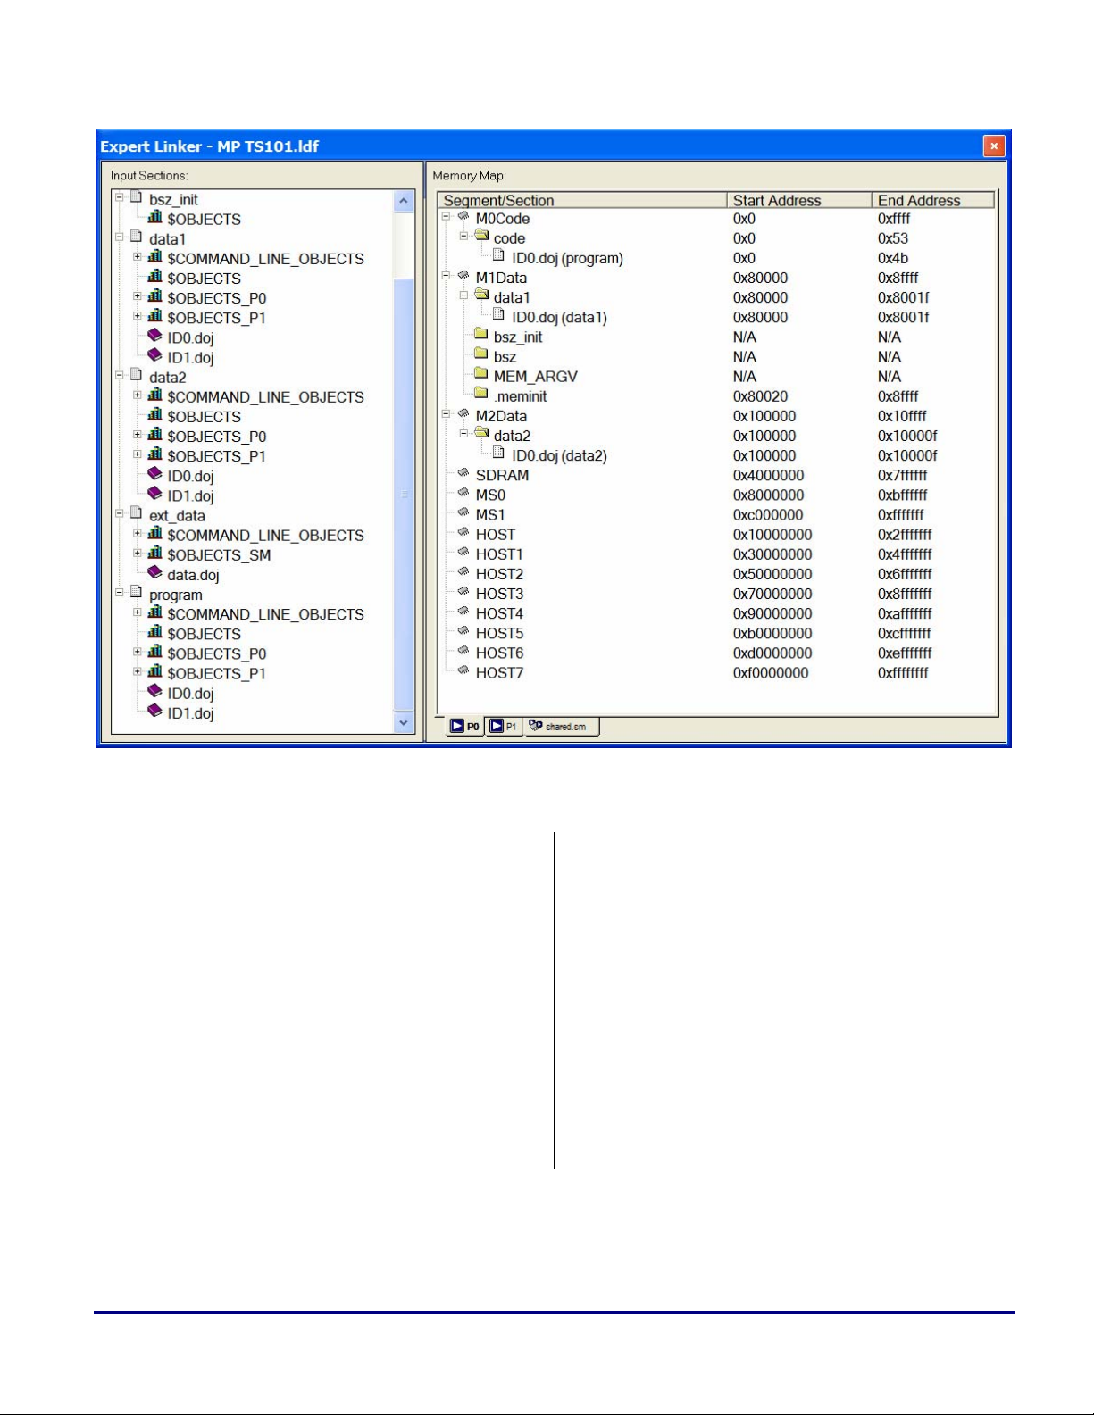The image size is (1094, 1415).
Task: Click the MEM_ARGV folder icon
Action: click(x=481, y=374)
